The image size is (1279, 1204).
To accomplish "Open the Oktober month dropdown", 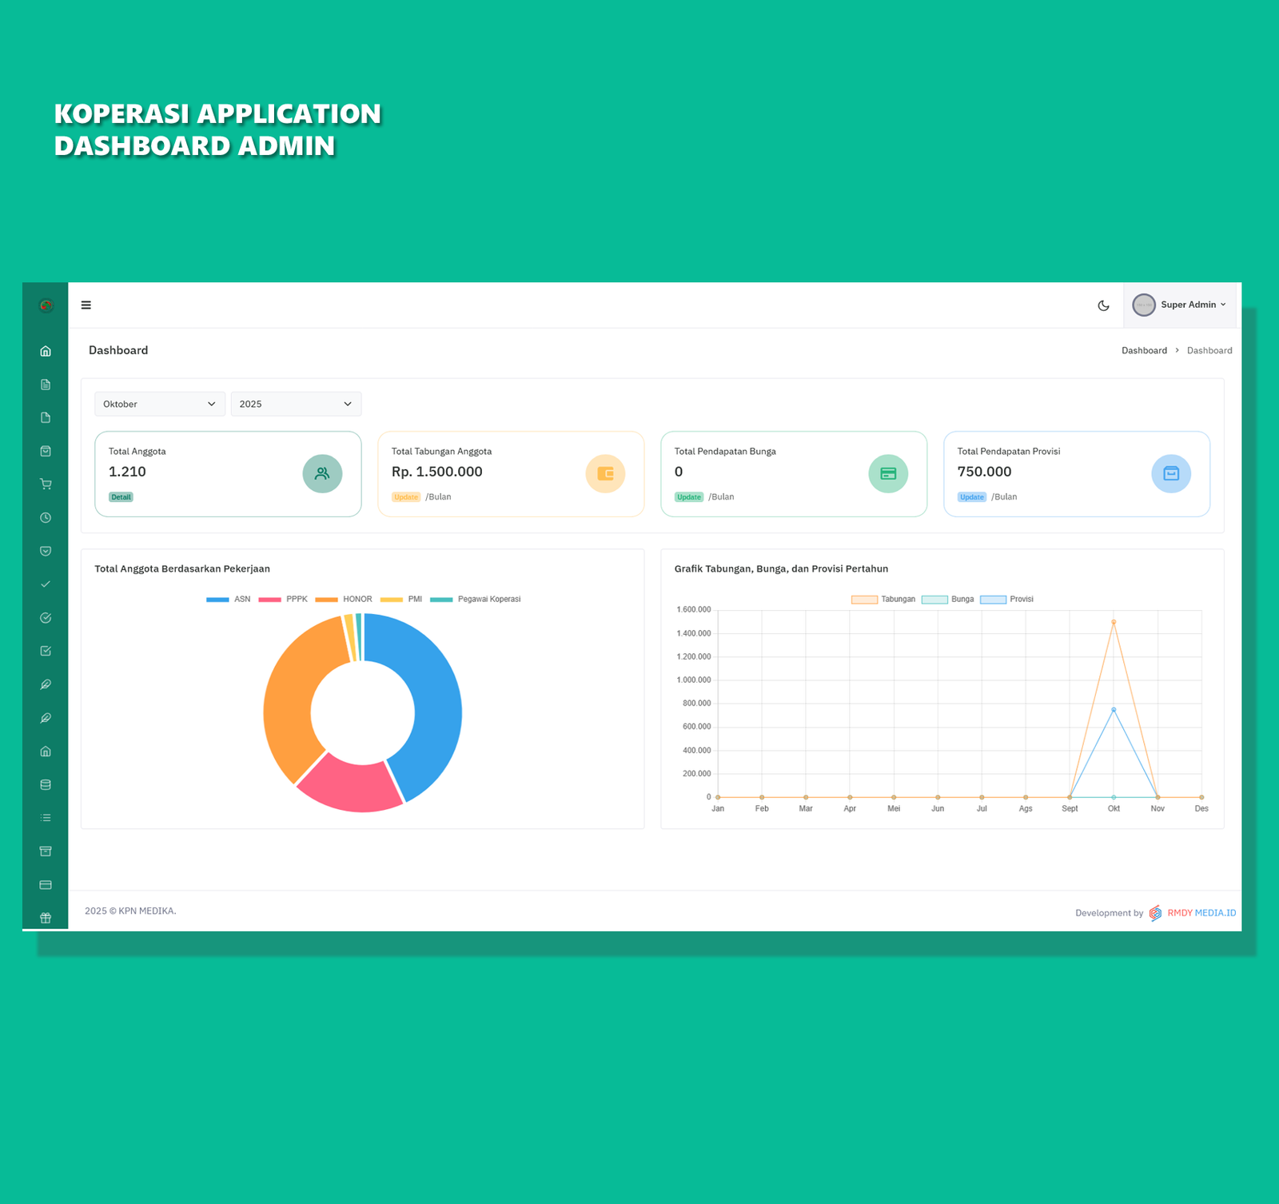I will click(x=160, y=405).
